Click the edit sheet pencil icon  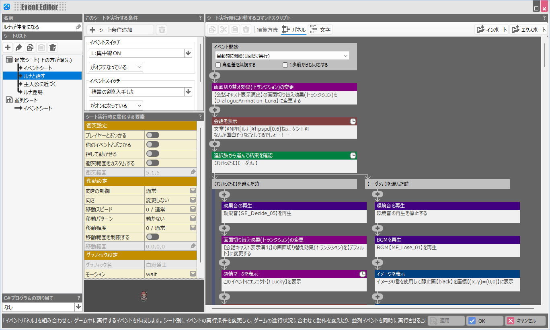point(19,47)
